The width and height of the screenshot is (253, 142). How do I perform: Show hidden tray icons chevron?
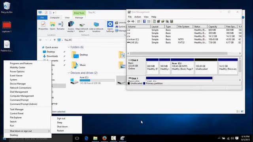(x=219, y=138)
